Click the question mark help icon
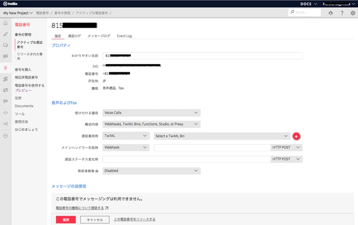Viewport: 358px width, 225px height. click(342, 13)
